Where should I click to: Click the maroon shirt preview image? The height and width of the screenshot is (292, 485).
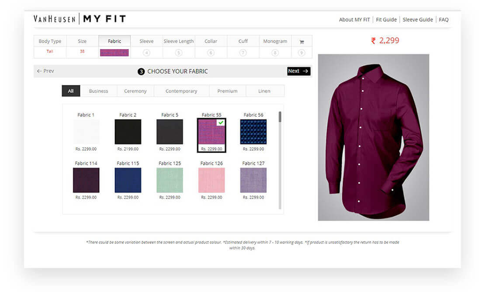coord(374,137)
